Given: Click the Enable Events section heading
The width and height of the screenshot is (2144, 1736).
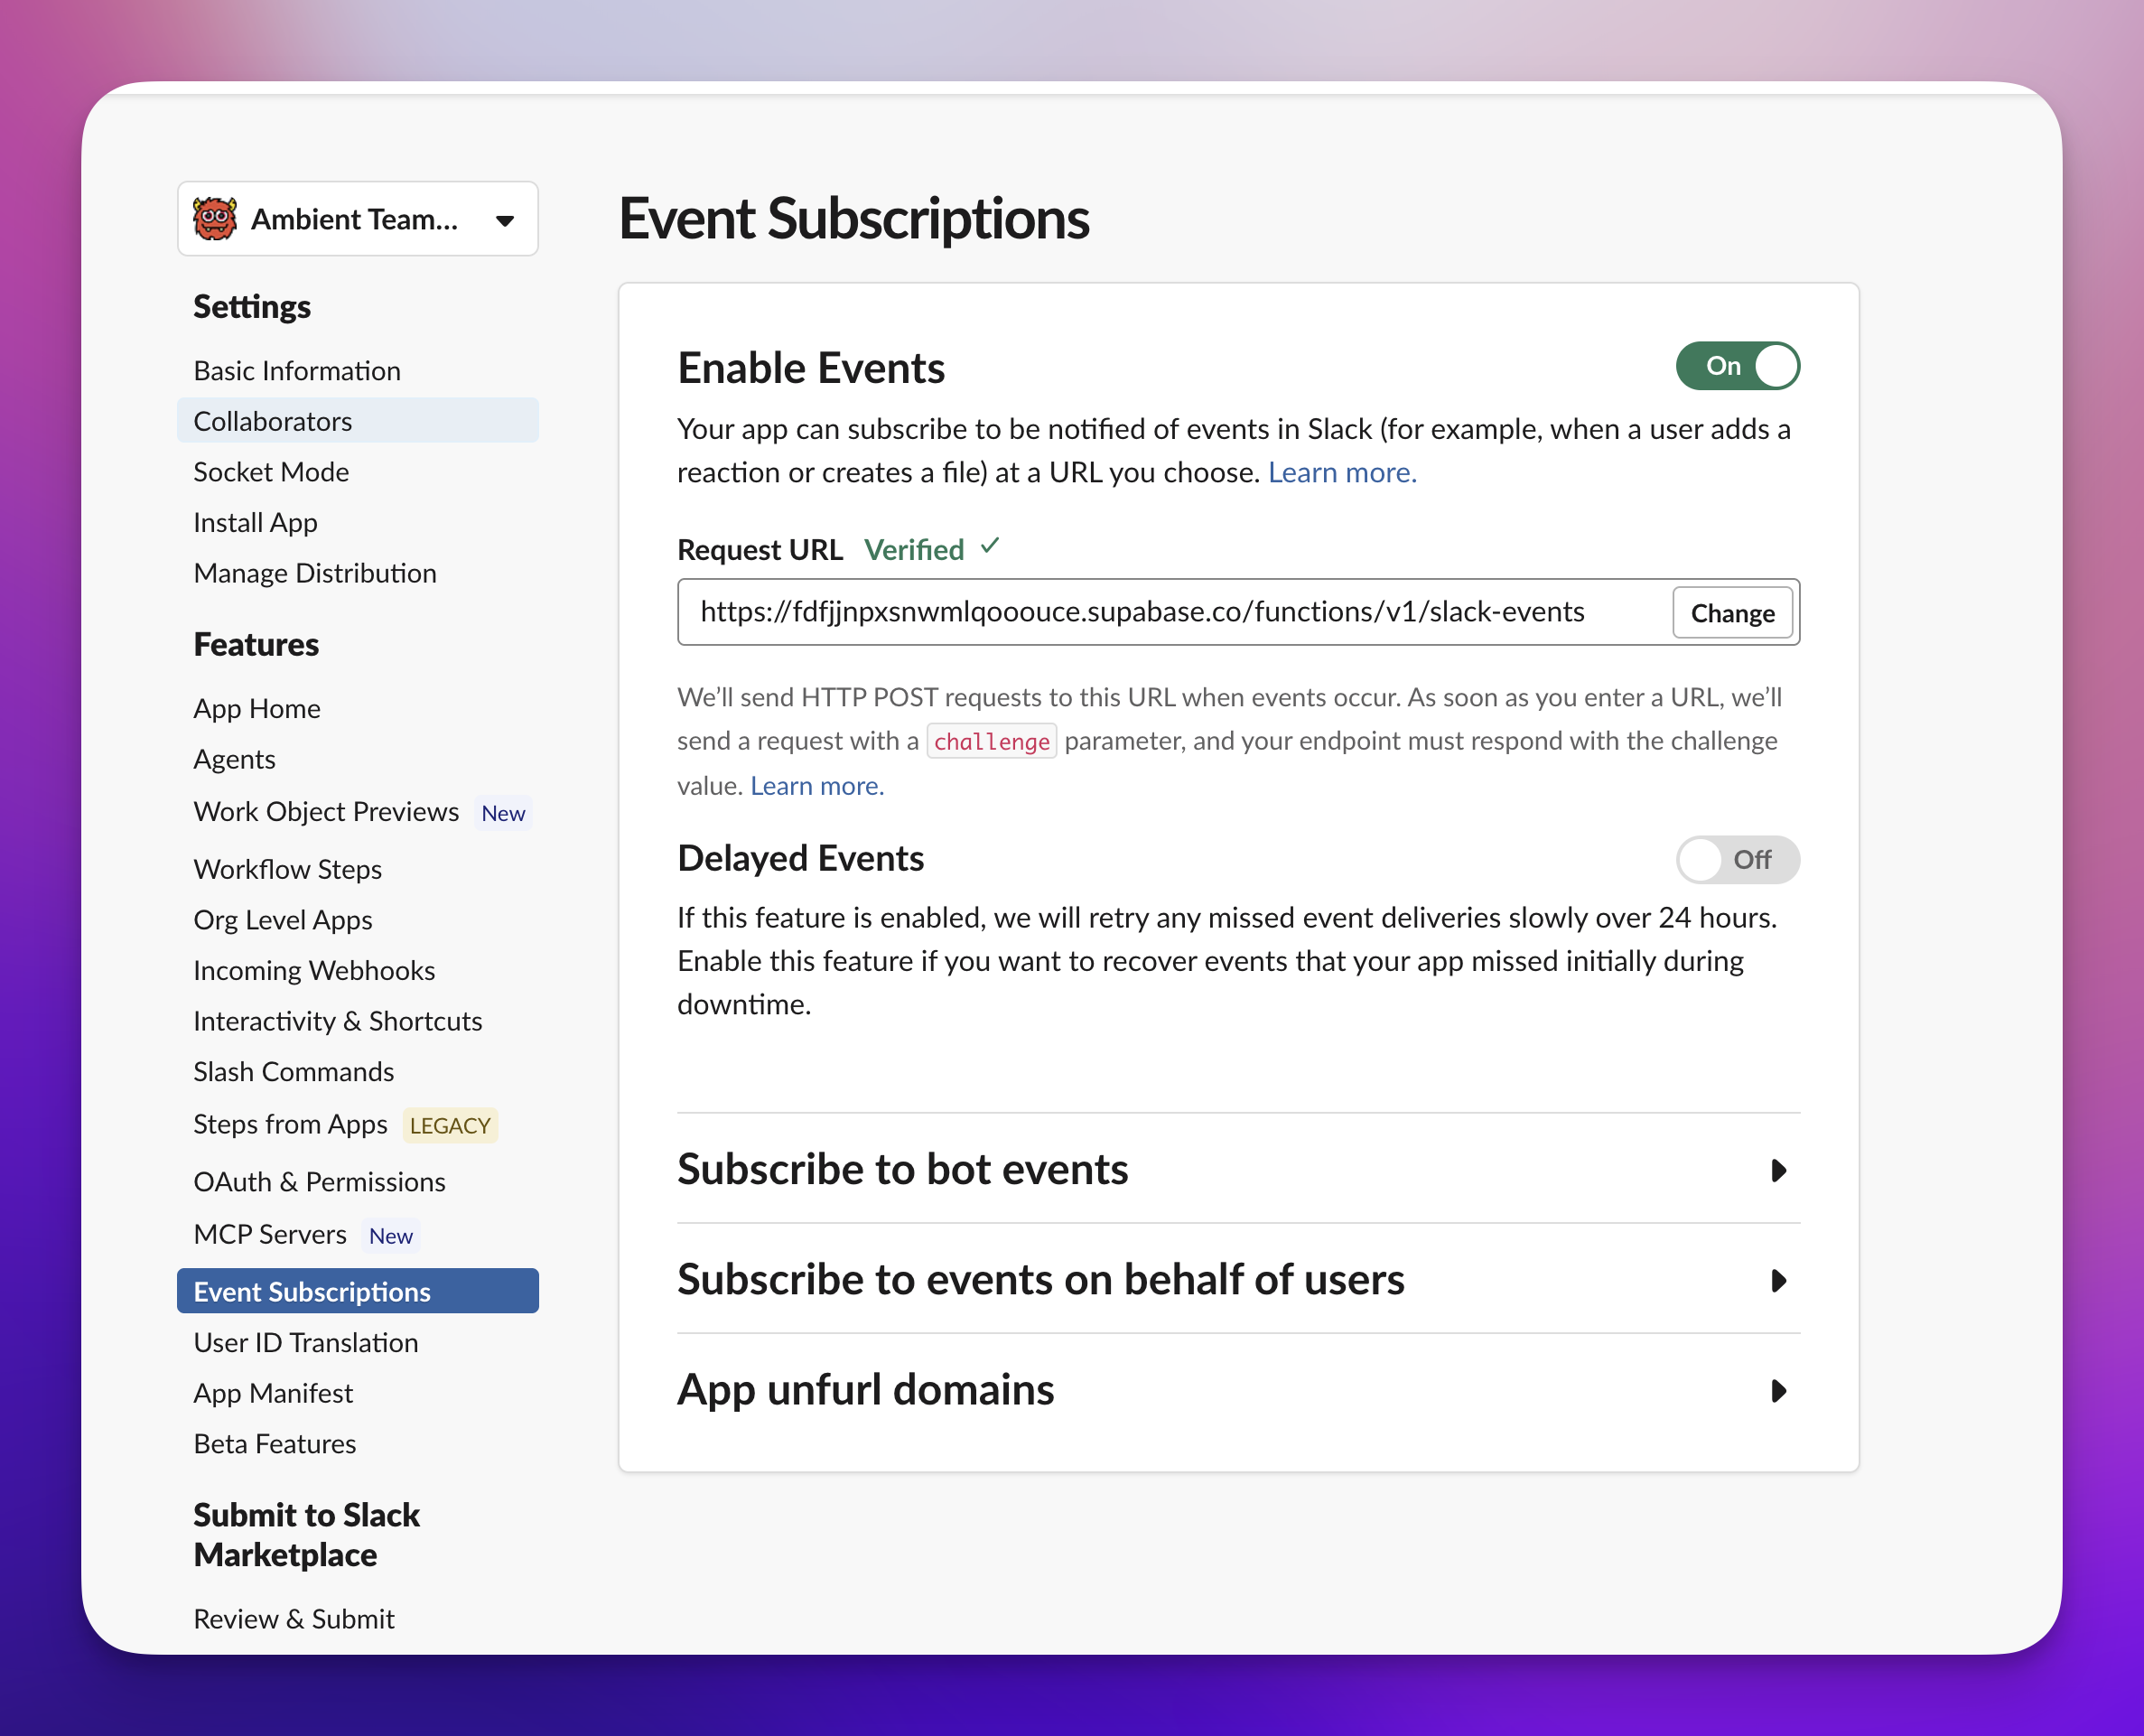Looking at the screenshot, I should 811,368.
